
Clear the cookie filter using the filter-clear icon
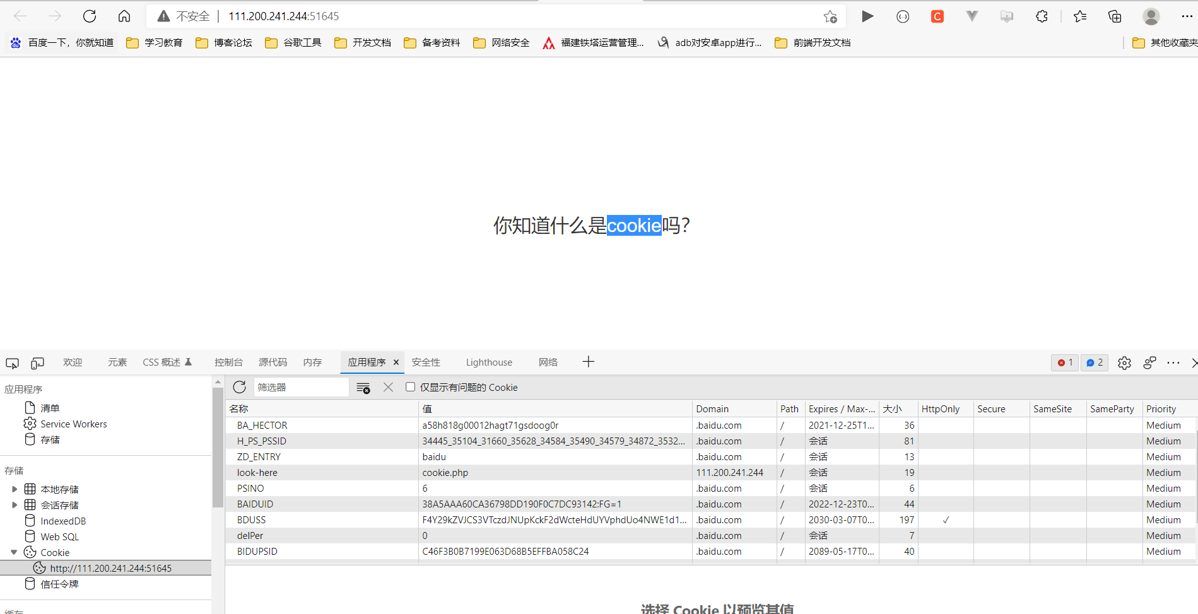[x=363, y=386]
